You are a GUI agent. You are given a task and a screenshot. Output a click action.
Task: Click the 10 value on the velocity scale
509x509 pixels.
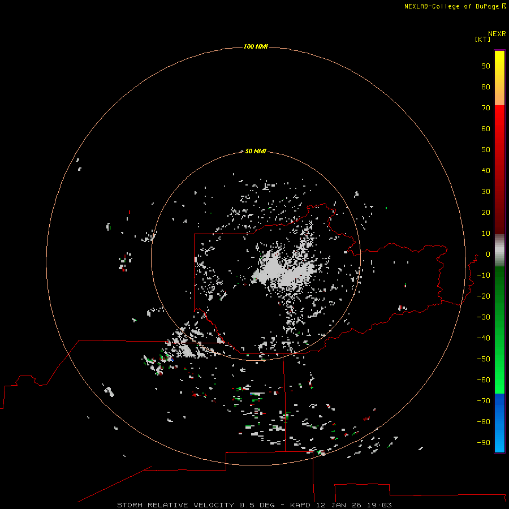point(486,234)
